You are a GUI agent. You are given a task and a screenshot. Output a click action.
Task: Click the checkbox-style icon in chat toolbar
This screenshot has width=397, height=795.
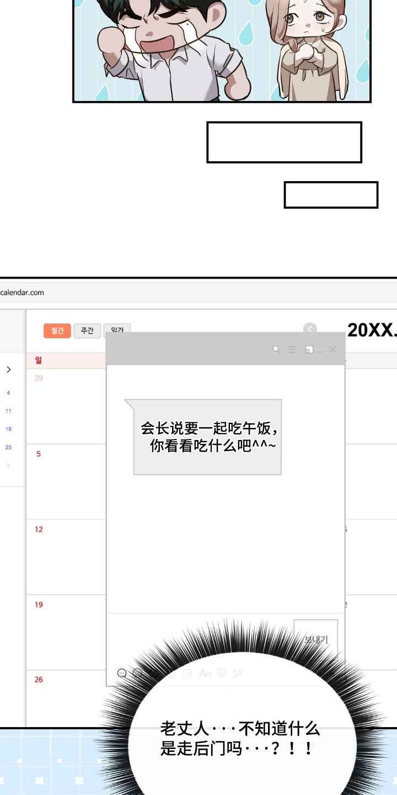click(x=187, y=673)
